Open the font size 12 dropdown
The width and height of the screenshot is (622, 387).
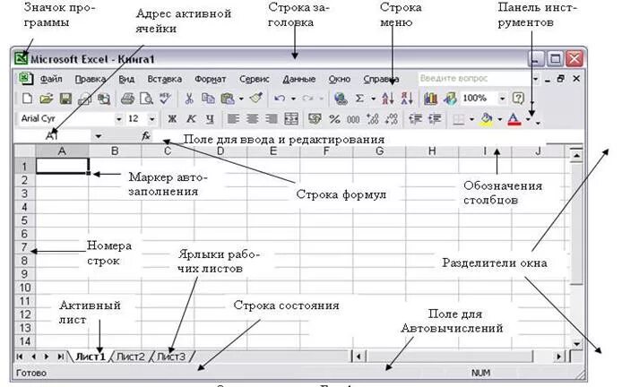tap(151, 119)
